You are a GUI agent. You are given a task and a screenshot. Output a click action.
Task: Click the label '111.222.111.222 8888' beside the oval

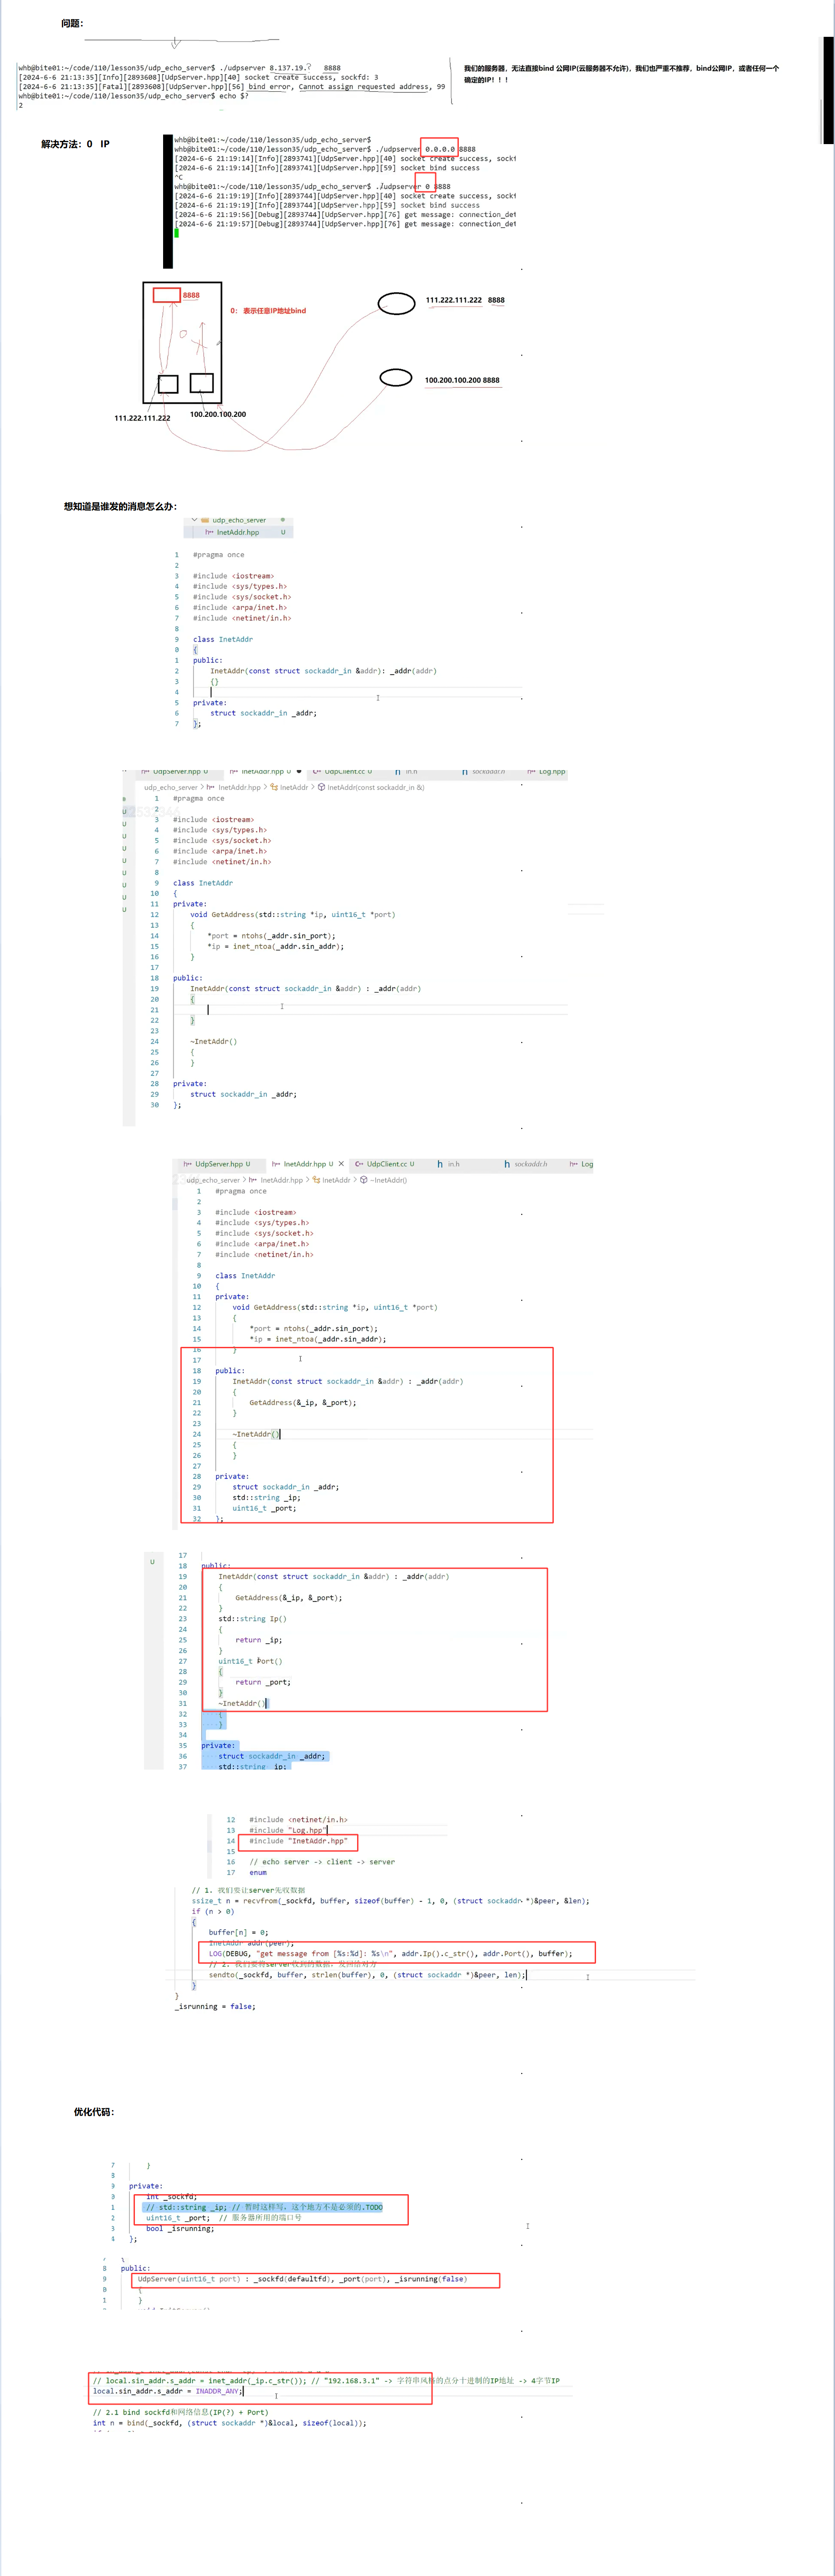click(x=465, y=300)
